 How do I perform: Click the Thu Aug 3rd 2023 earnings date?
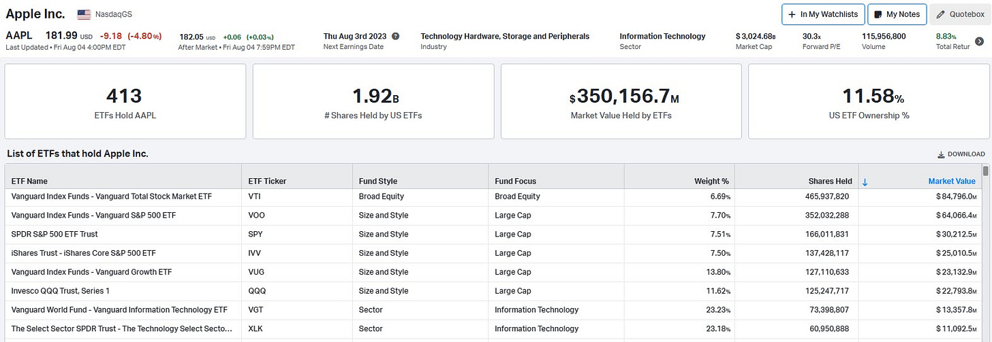(356, 36)
